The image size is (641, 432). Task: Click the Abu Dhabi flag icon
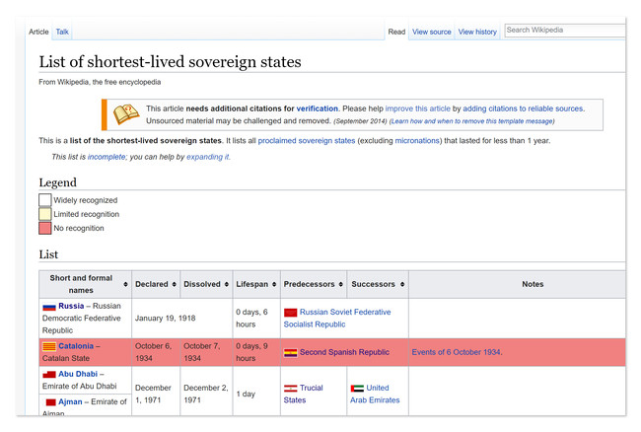(x=49, y=375)
